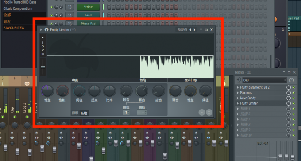The width and height of the screenshot is (301, 161).
Task: Open Olbaid Compendium in browser
Action: point(18,8)
